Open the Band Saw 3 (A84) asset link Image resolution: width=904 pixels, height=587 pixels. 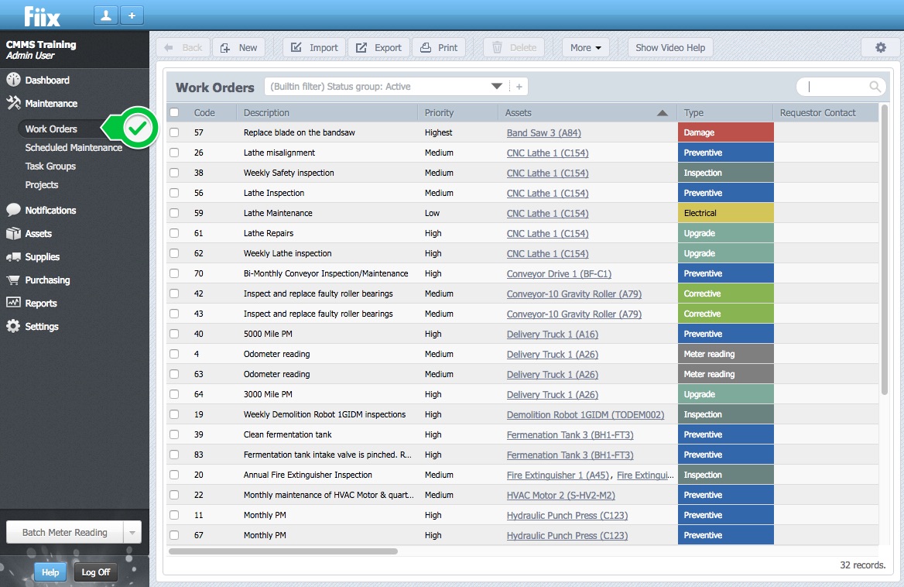(543, 132)
